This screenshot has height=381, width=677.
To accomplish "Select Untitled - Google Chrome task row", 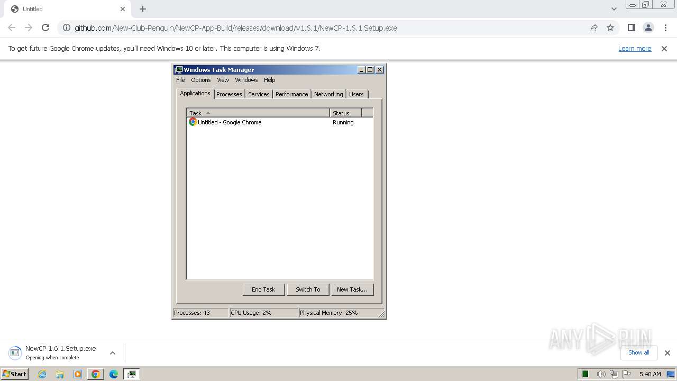I will pyautogui.click(x=280, y=122).
